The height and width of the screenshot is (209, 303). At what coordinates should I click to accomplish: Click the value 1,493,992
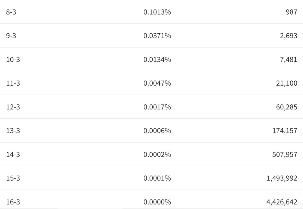click(282, 178)
